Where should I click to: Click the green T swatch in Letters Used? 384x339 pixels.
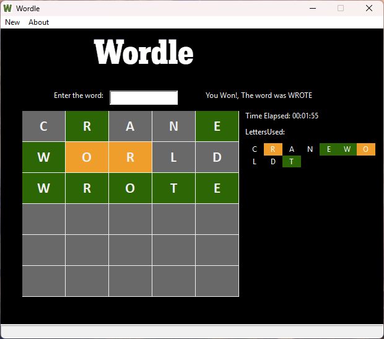coord(292,162)
